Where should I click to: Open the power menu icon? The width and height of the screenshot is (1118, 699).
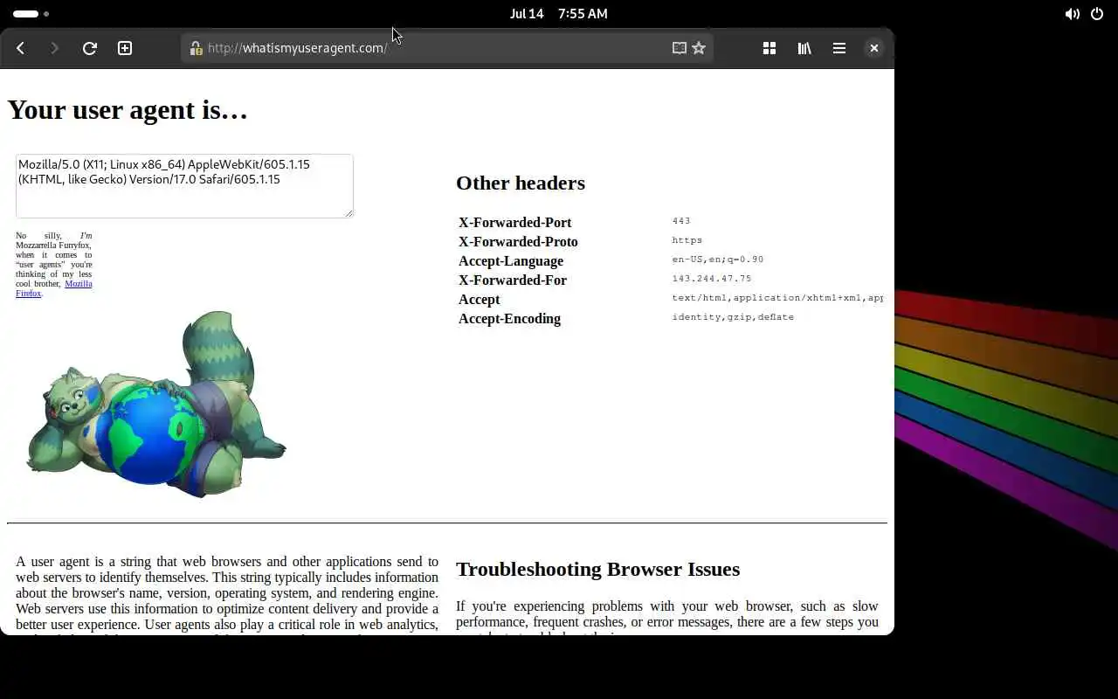tap(1097, 14)
